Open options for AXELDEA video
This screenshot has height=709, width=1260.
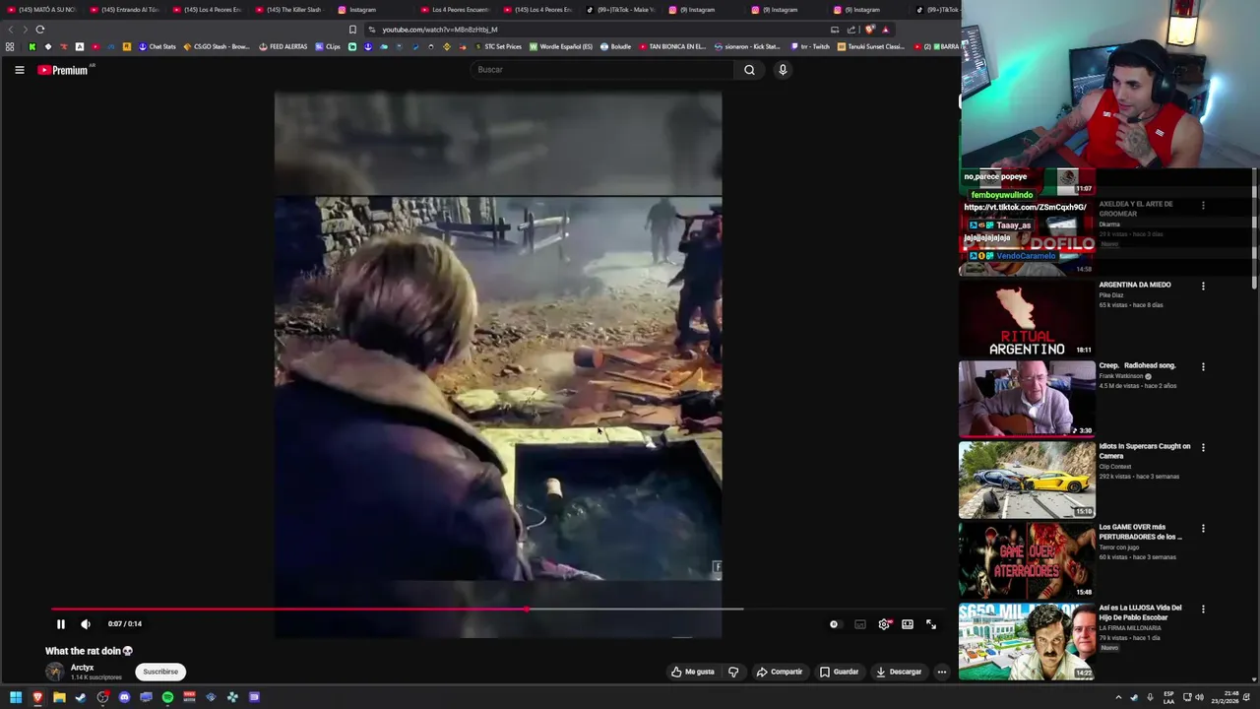point(1203,205)
